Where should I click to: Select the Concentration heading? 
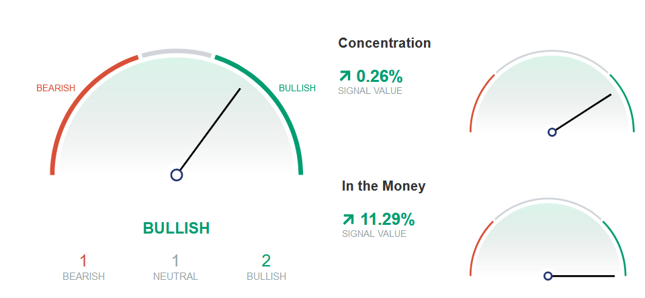tap(384, 43)
